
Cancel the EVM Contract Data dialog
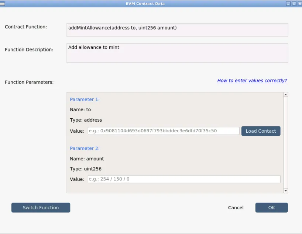pos(236,208)
